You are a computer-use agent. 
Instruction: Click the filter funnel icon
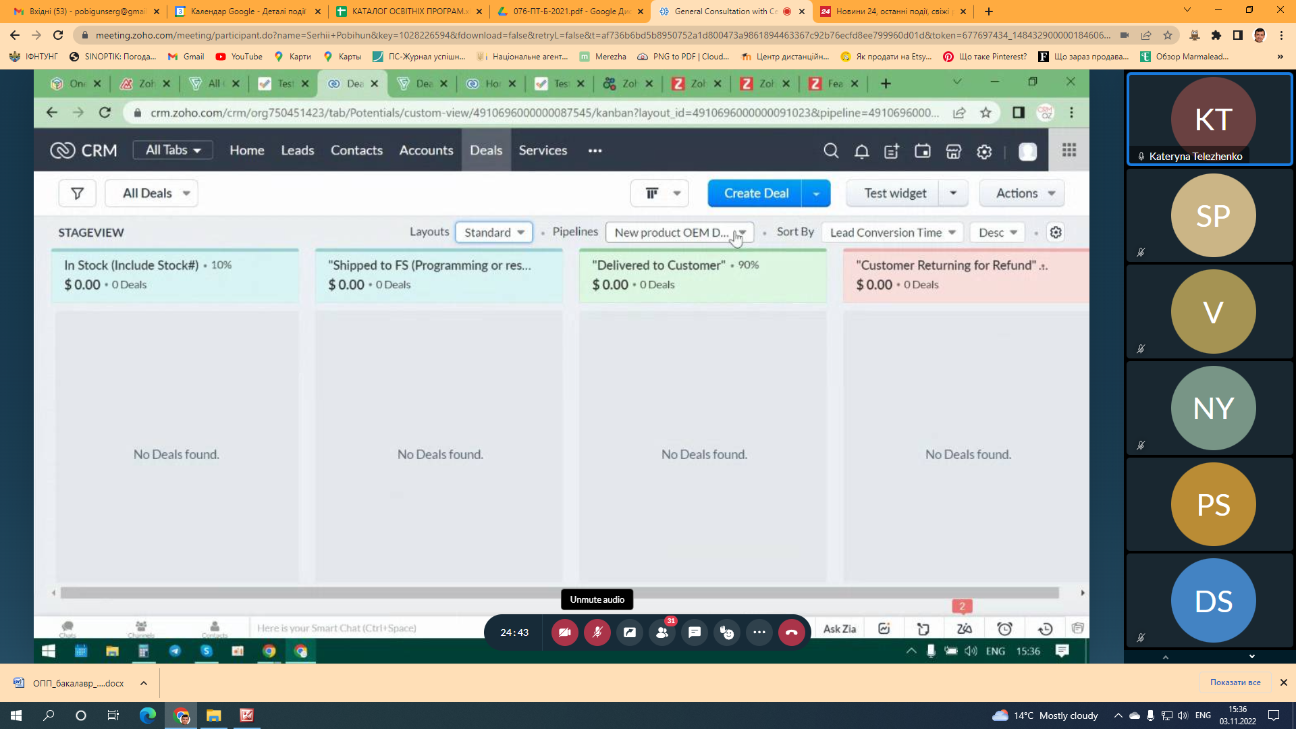[77, 194]
